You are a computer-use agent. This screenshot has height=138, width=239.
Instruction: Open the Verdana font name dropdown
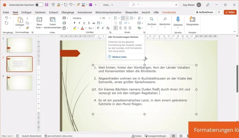pos(100,18)
